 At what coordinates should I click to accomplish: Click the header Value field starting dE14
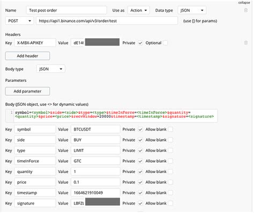pos(95,43)
